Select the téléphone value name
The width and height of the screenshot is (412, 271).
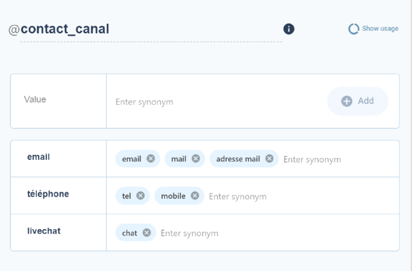tap(48, 194)
